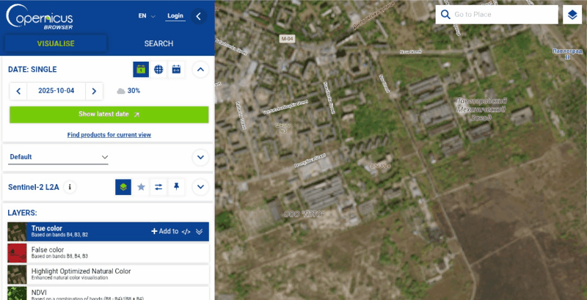This screenshot has width=587, height=300.
Task: Select single date mode calendar icon
Action: [x=141, y=70]
